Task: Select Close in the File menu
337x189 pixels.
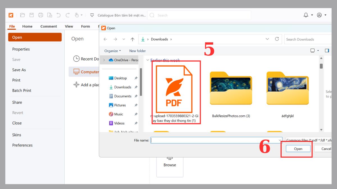Action: (x=17, y=123)
